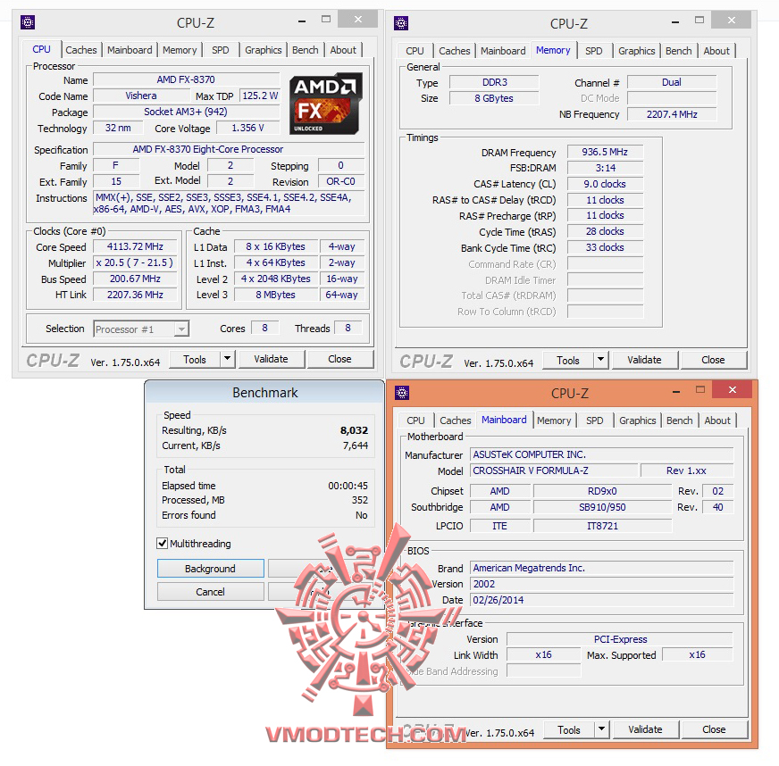779x766 pixels.
Task: Minimize the Mainboard CPU-Z window
Action: 676,392
